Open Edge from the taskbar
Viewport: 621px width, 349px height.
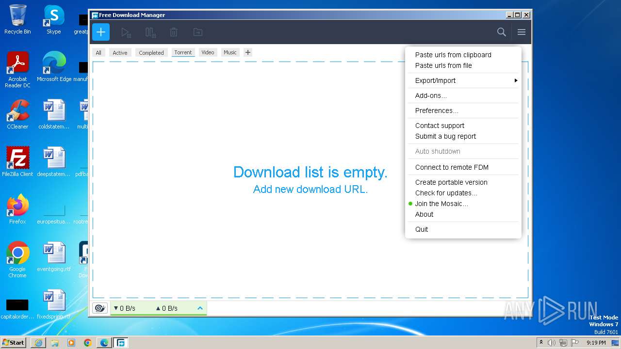click(104, 343)
